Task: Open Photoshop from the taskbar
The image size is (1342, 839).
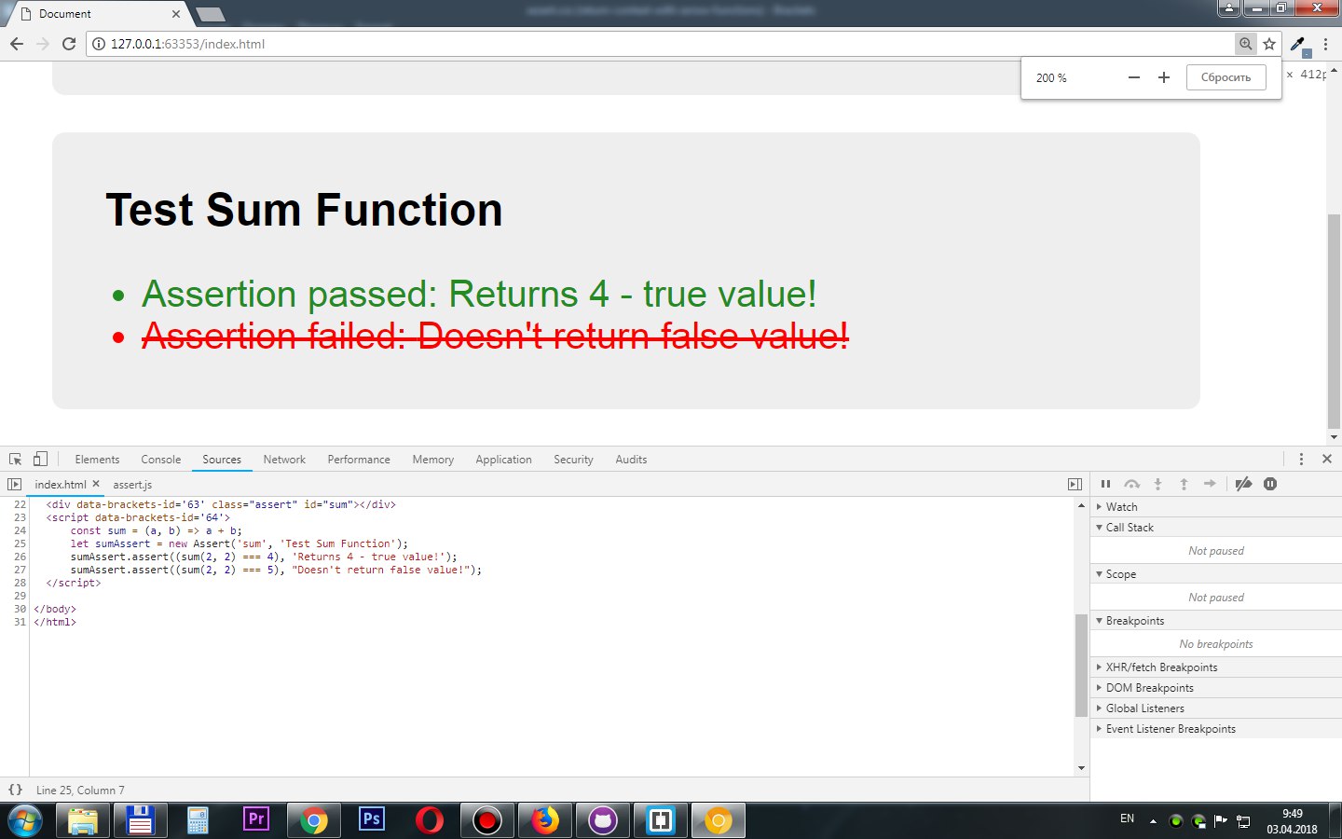Action: click(371, 820)
